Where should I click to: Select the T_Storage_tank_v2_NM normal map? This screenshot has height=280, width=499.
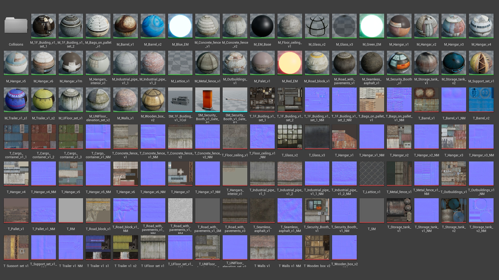coord(481,210)
